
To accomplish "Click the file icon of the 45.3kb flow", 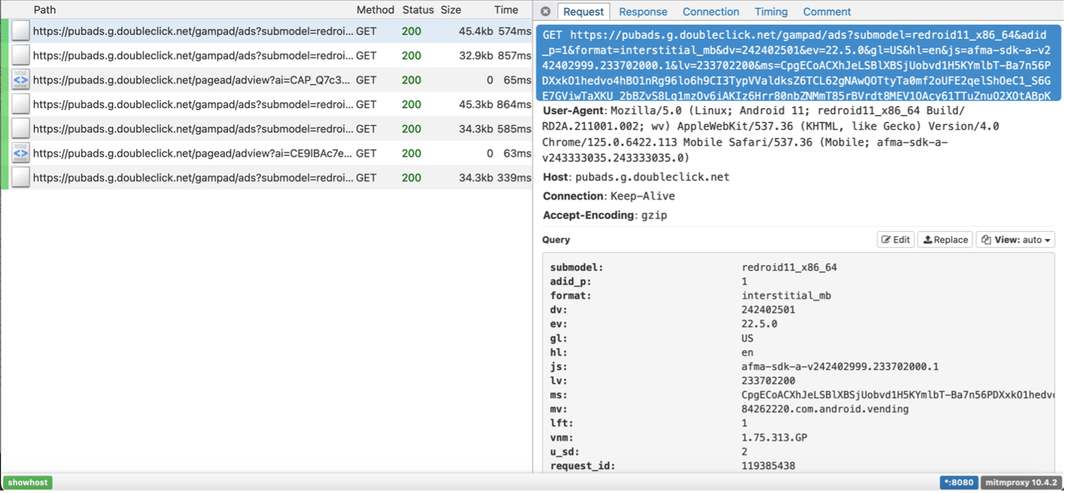I will 21,104.
